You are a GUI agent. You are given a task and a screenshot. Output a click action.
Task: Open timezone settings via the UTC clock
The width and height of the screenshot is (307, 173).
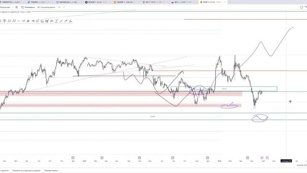(x=302, y=165)
